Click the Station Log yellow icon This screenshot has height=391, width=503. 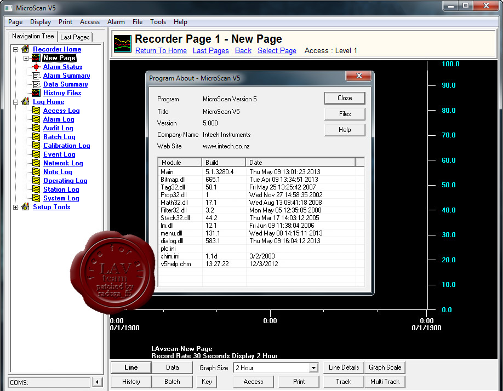[36, 189]
